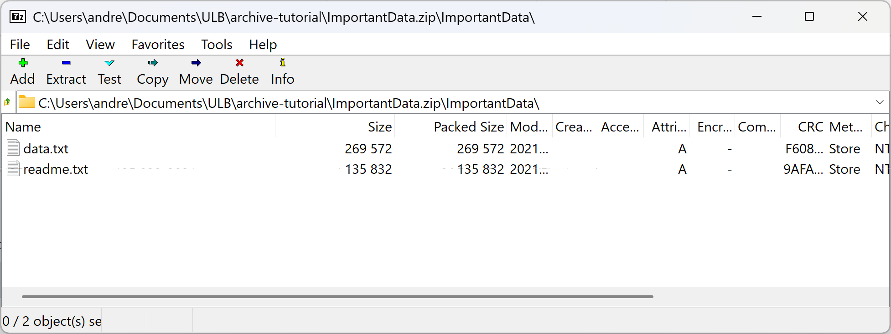
Task: Select the readme.txt file
Action: point(55,169)
